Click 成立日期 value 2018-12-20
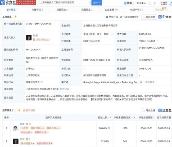This screenshot has width=172, height=147. click(x=145, y=34)
